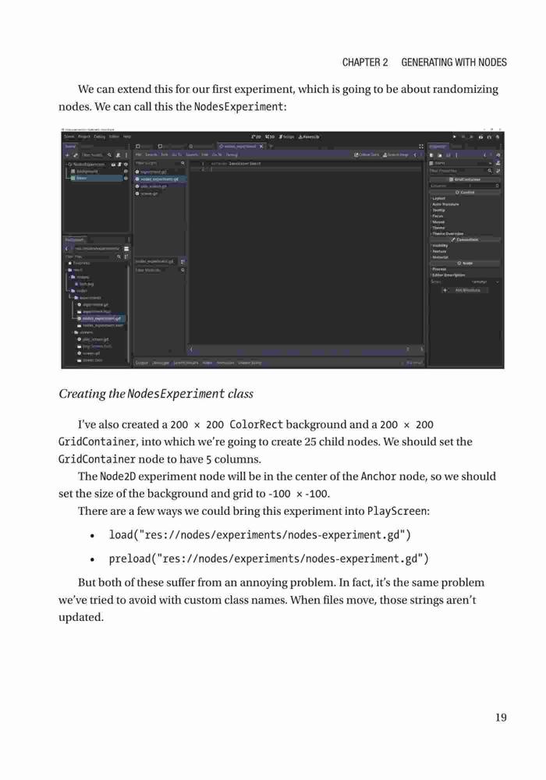Expand the Tooltip section in Inspector
The image size is (546, 780).
438,211
